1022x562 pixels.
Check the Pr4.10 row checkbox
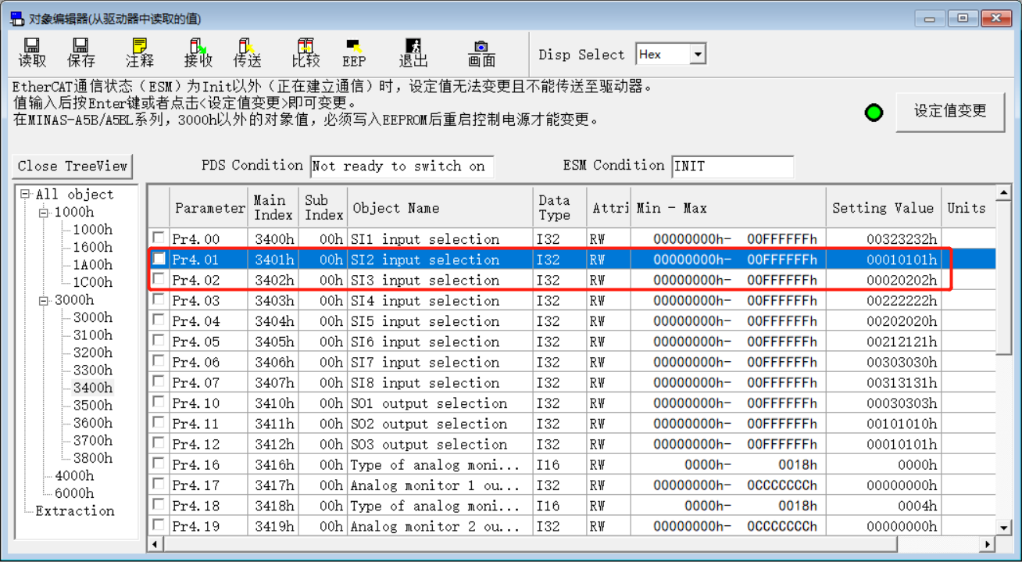pos(159,402)
